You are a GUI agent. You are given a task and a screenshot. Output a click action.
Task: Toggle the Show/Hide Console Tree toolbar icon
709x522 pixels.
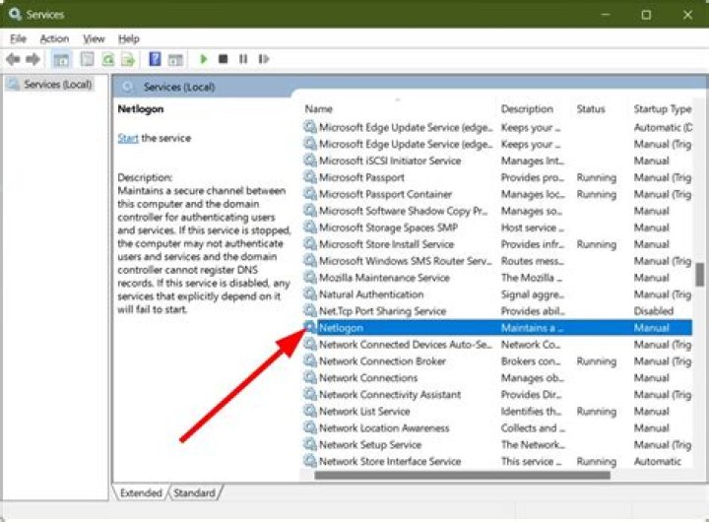[x=61, y=59]
